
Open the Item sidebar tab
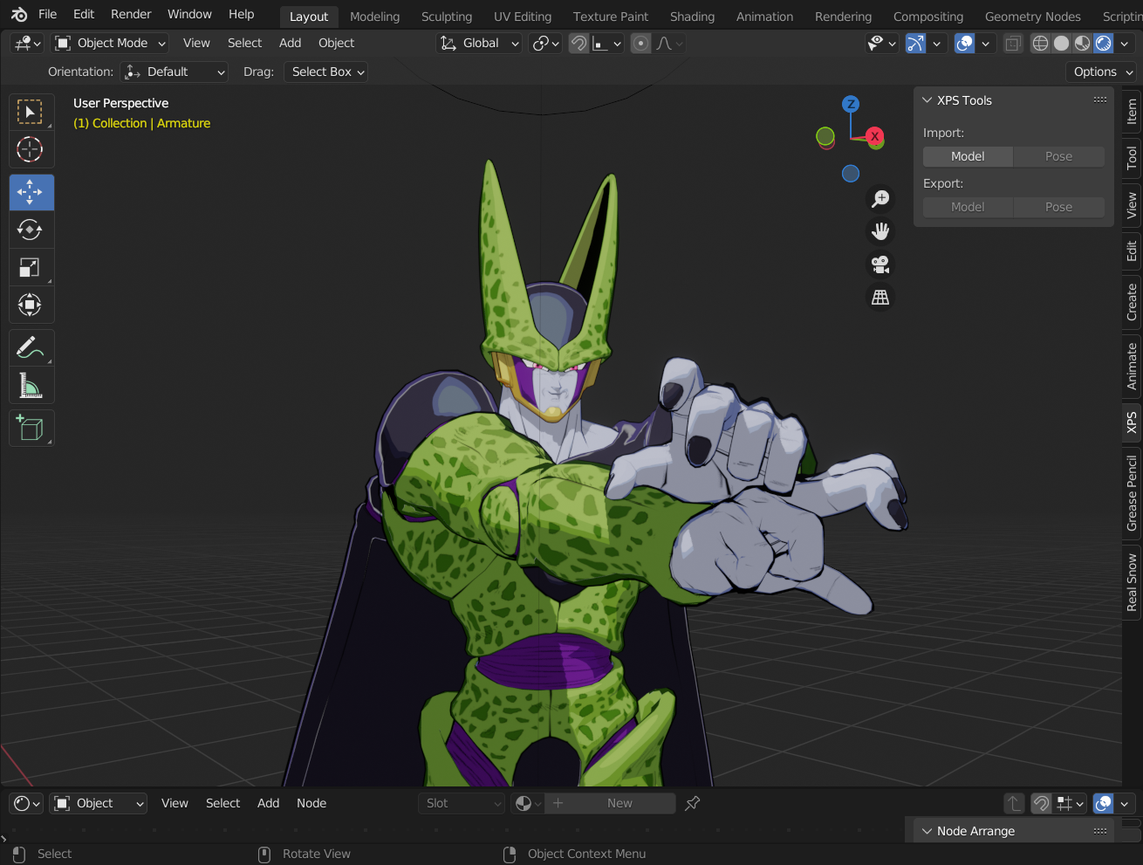[x=1132, y=111]
